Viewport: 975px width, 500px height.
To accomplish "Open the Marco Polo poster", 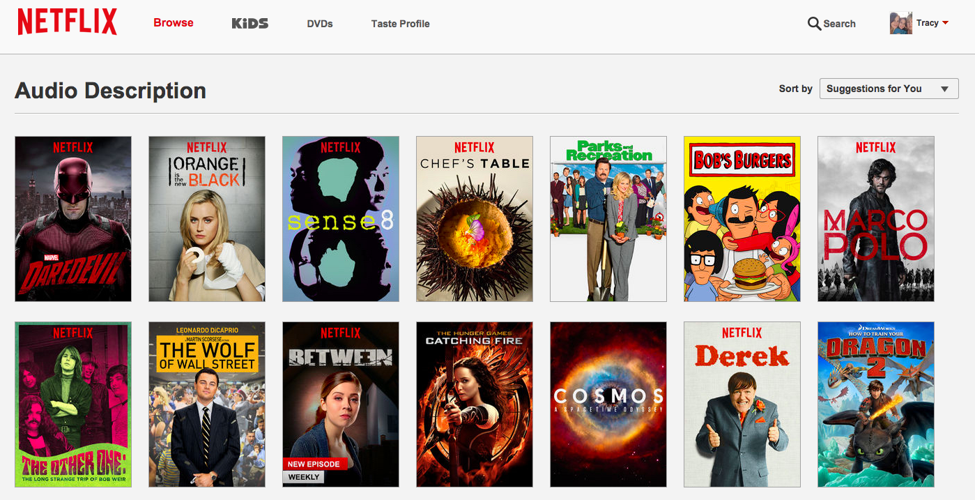I will click(876, 219).
